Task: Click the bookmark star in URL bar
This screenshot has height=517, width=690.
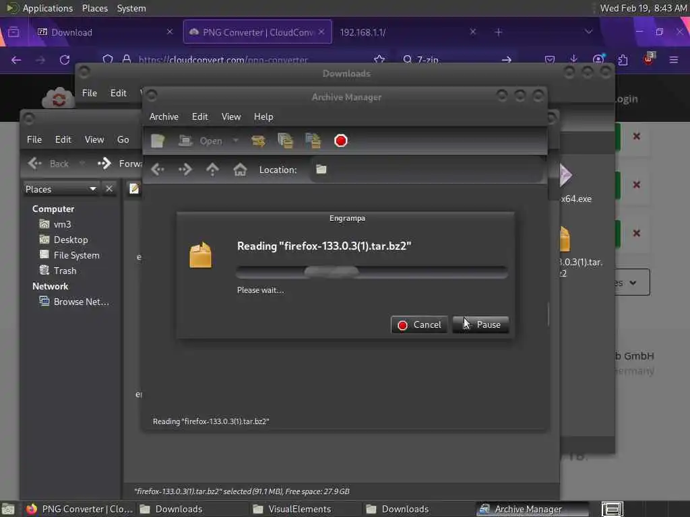Action: pyautogui.click(x=379, y=59)
